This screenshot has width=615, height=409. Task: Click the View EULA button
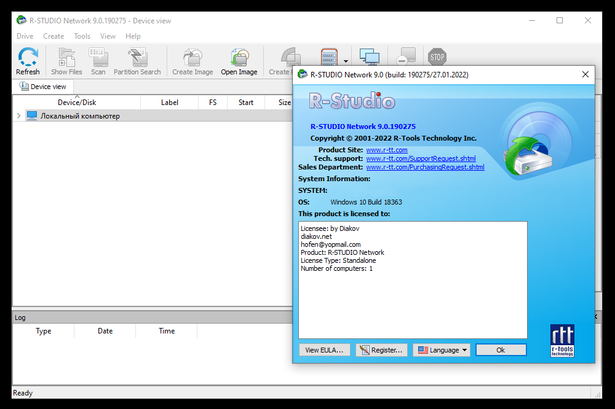(324, 350)
